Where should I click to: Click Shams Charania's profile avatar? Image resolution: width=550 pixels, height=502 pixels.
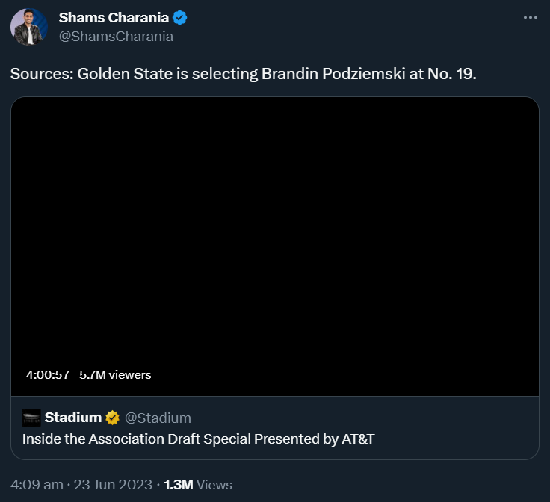click(x=29, y=27)
